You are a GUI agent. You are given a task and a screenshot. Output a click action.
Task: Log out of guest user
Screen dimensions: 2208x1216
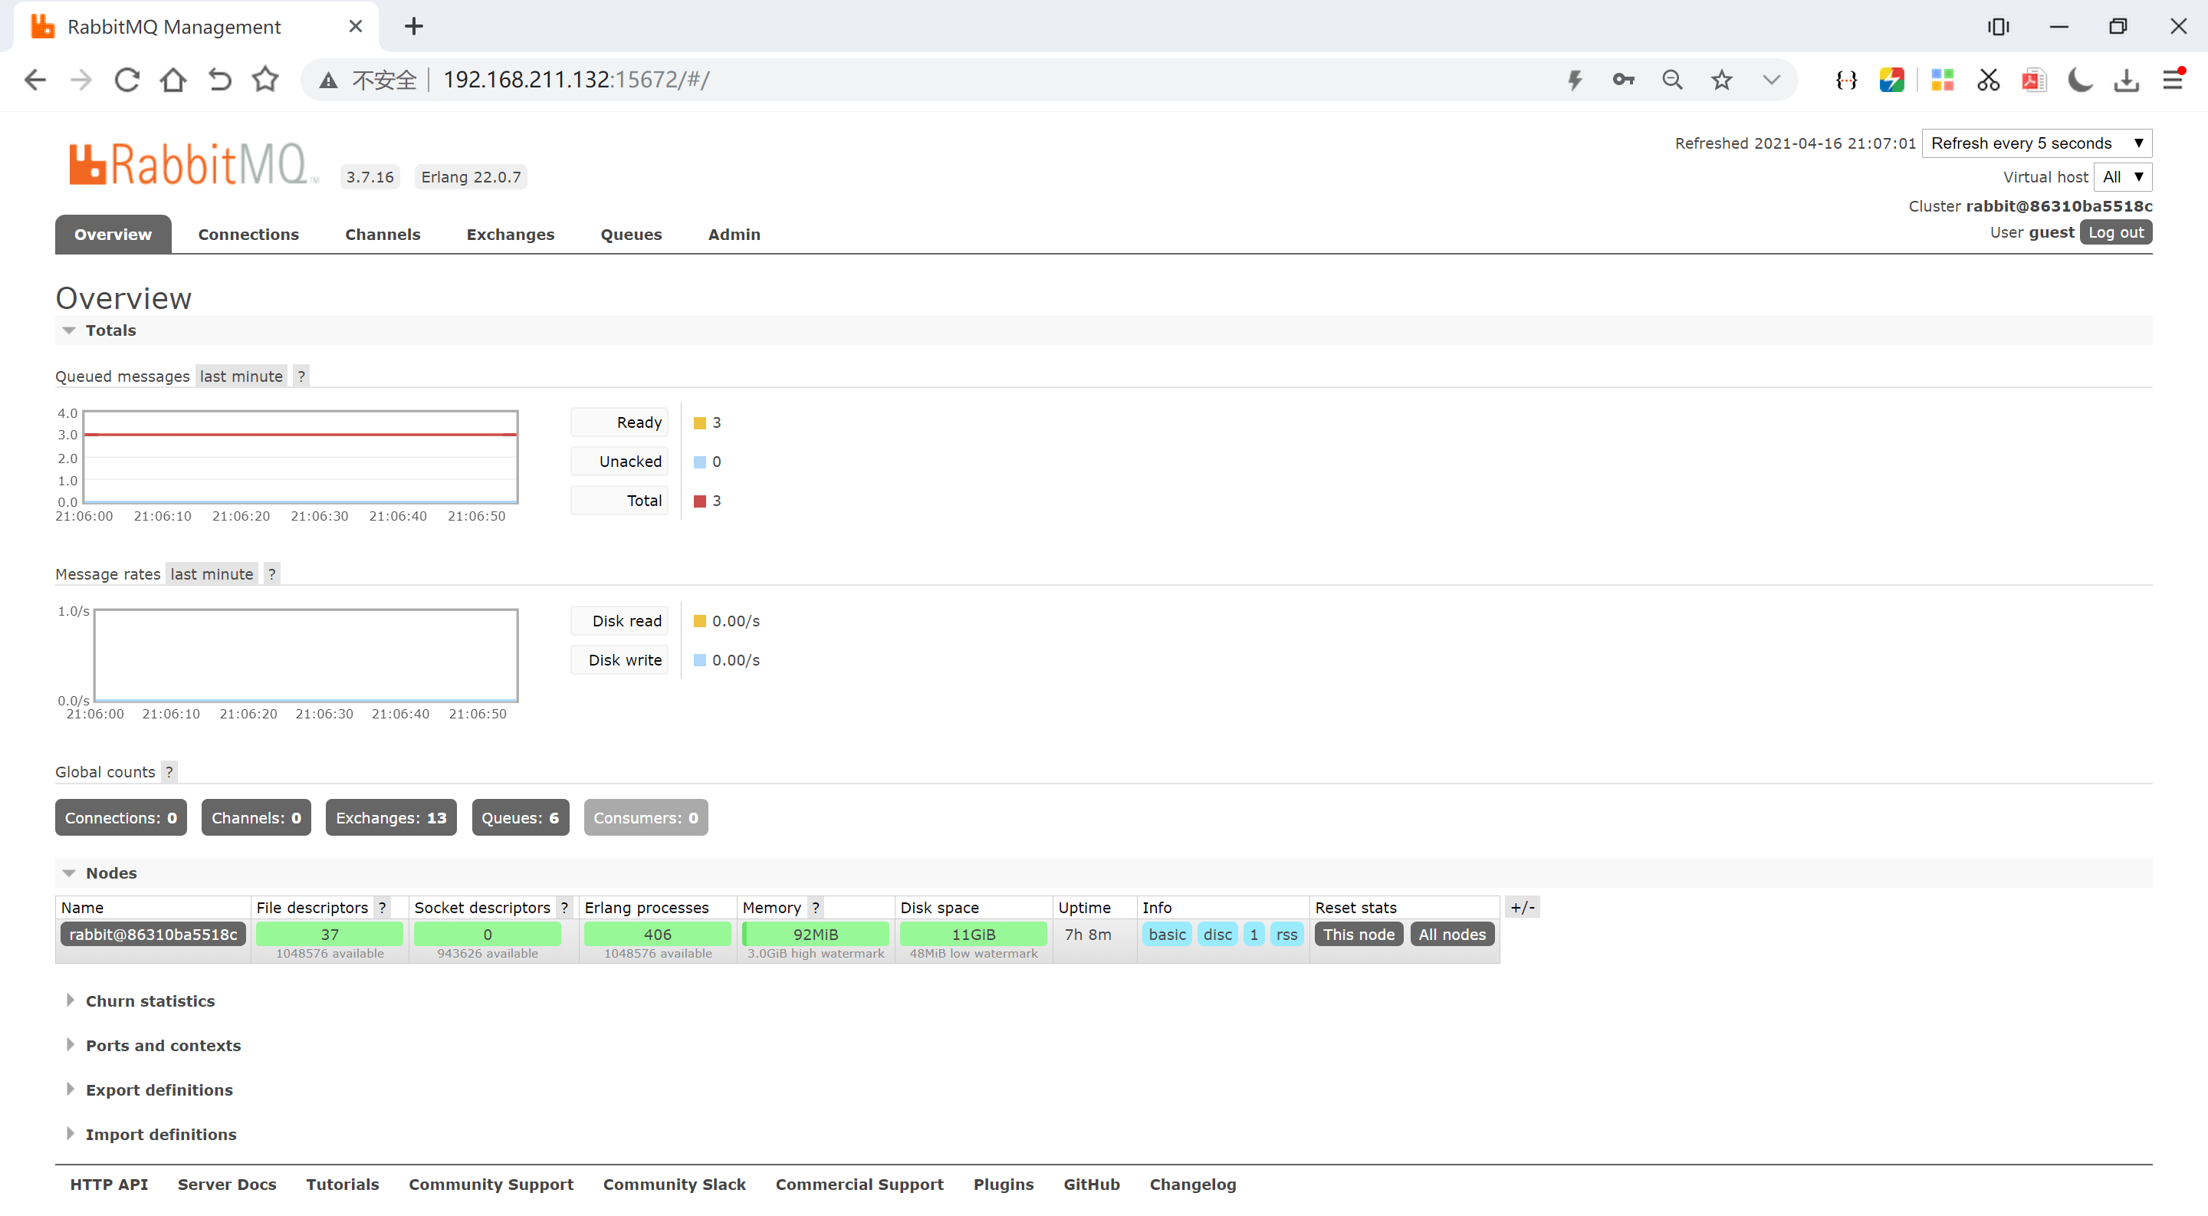2115,232
